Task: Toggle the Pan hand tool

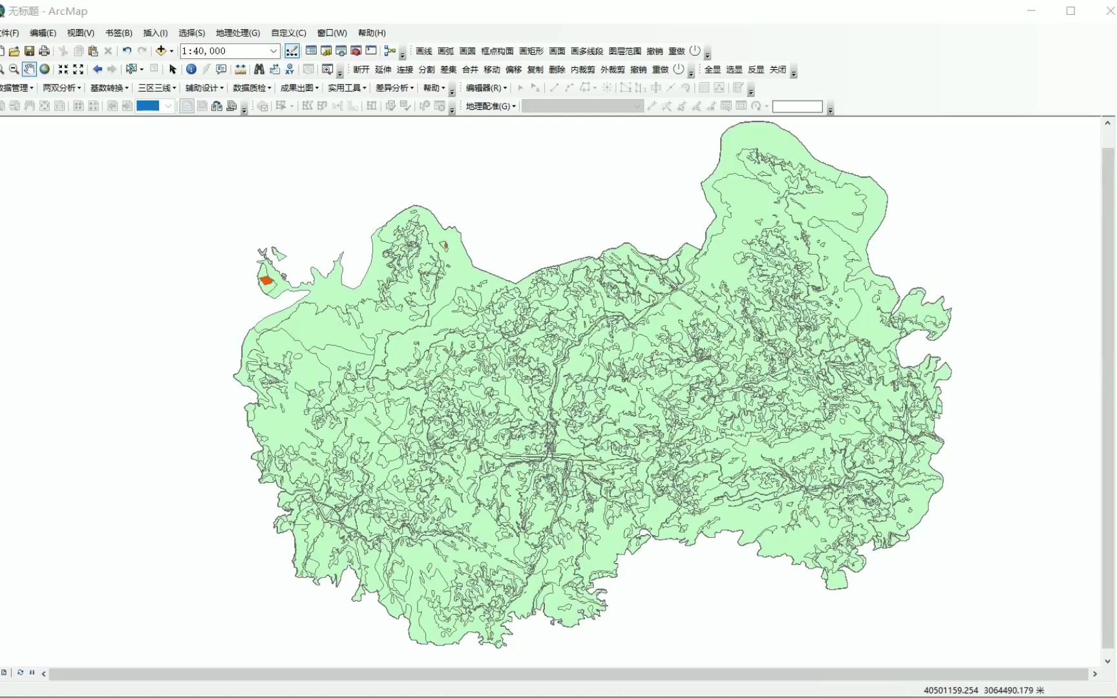Action: point(29,69)
